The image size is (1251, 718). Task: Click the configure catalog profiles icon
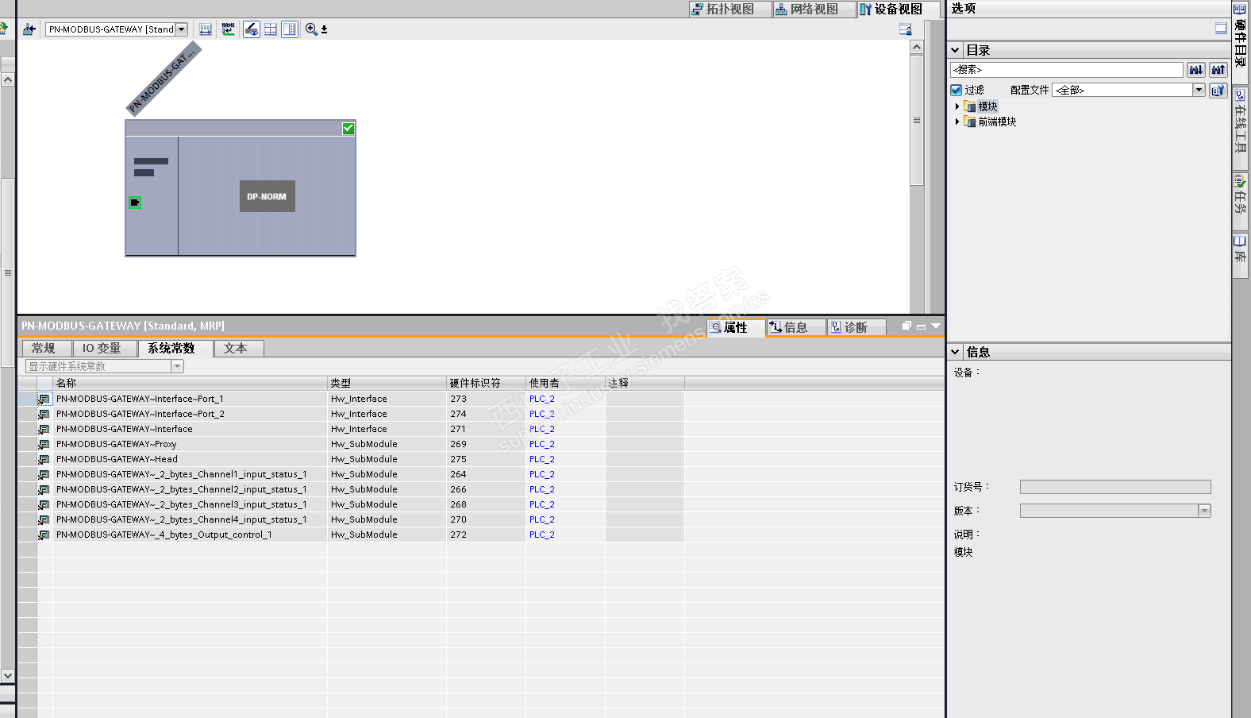[1218, 90]
